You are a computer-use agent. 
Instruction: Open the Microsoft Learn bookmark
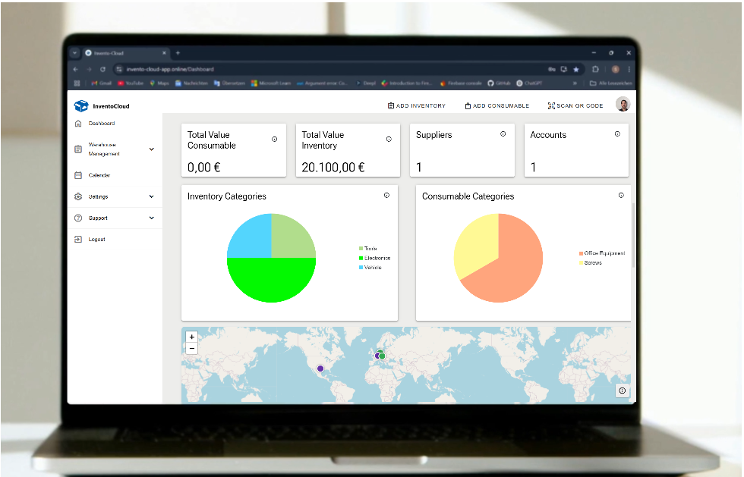click(x=271, y=83)
